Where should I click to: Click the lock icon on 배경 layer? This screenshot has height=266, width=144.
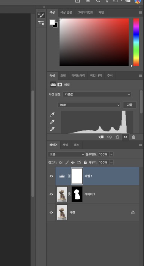133,212
